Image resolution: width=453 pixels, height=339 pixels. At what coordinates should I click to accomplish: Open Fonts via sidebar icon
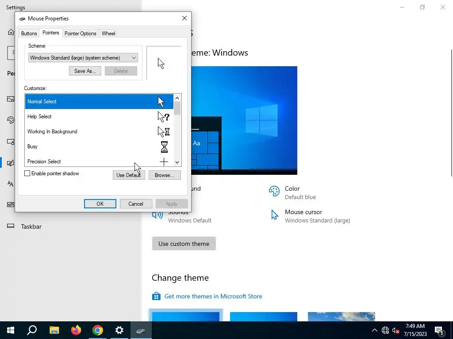[x=11, y=184]
